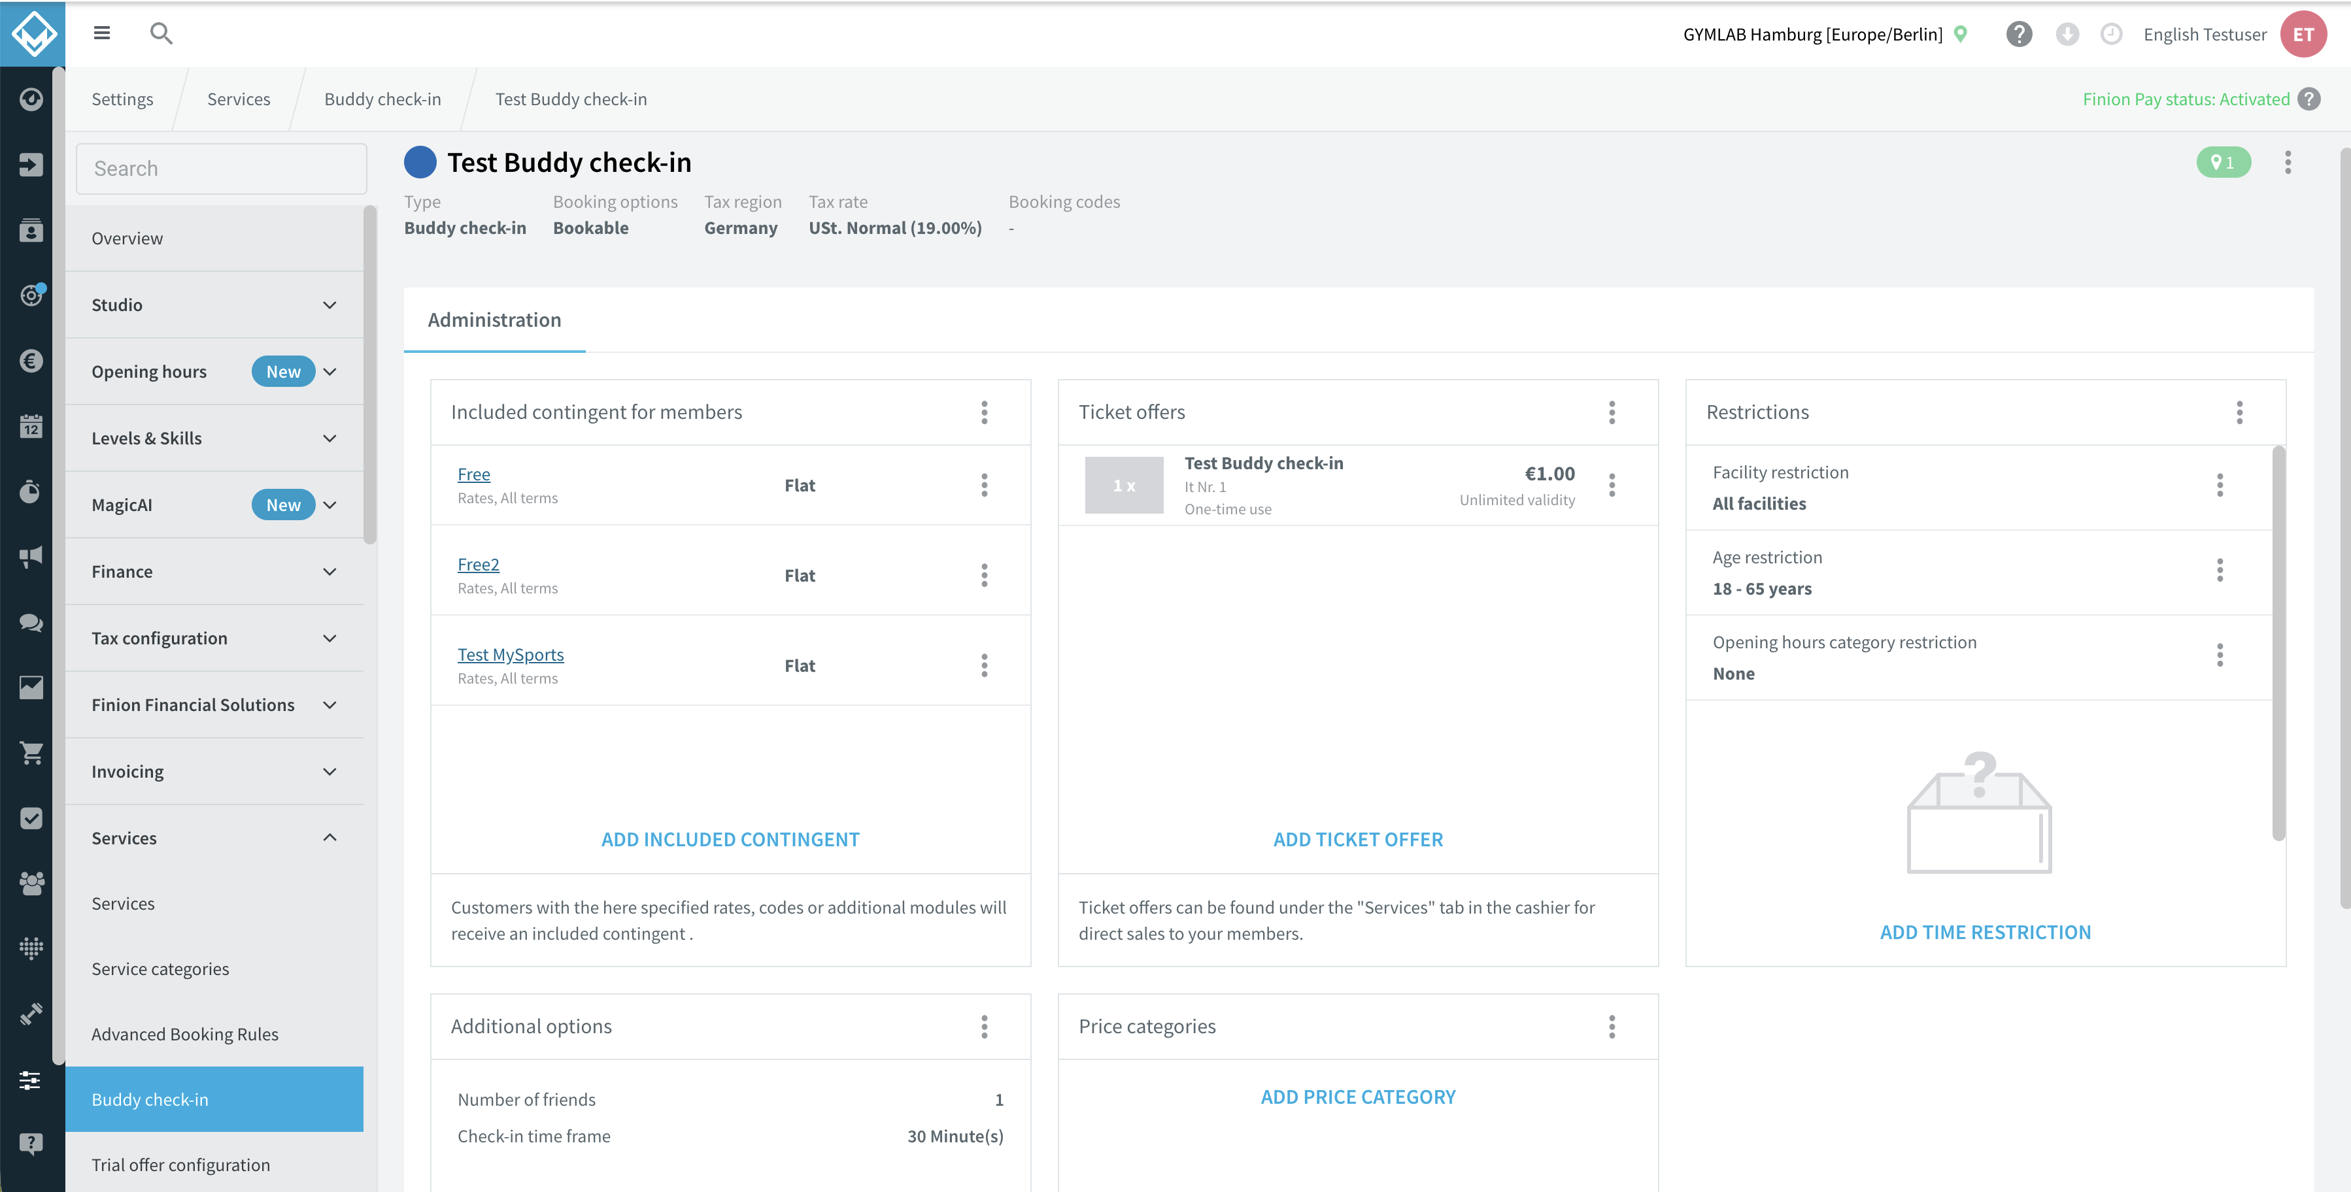2351x1192 pixels.
Task: Open the support question icon at sidebar bottom
Action: point(31,1144)
